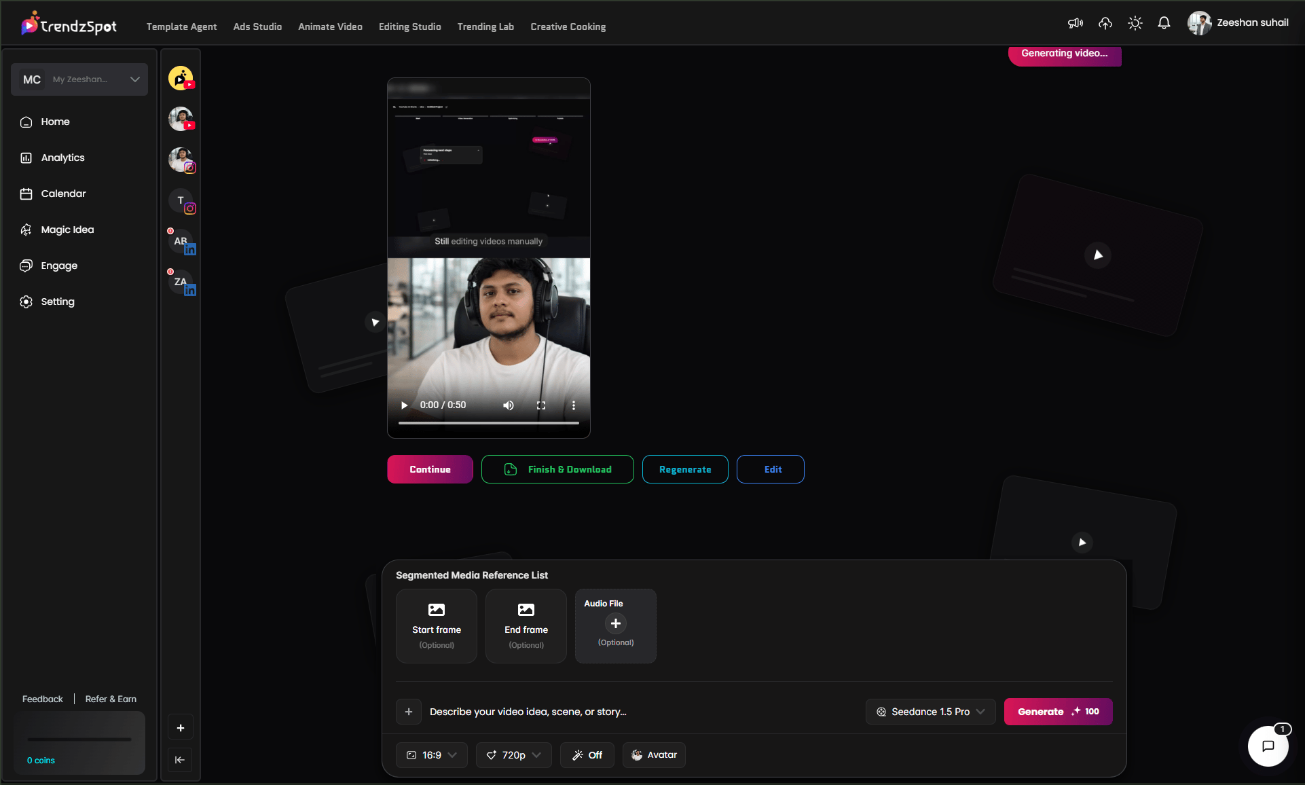
Task: Seek on the video progress bar
Action: point(489,423)
